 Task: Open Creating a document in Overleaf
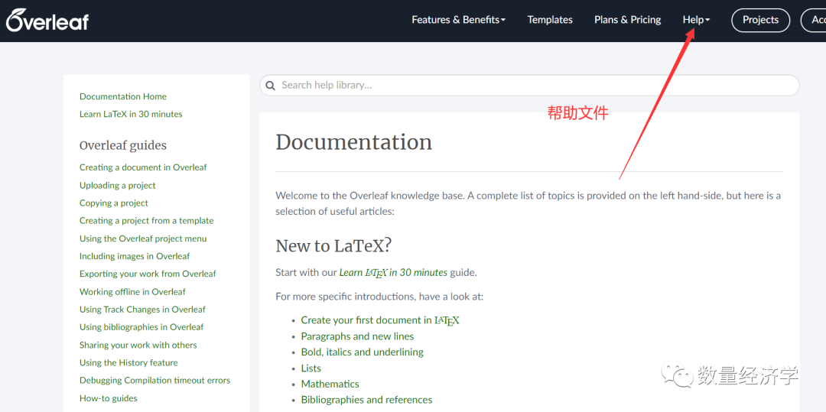pos(143,167)
